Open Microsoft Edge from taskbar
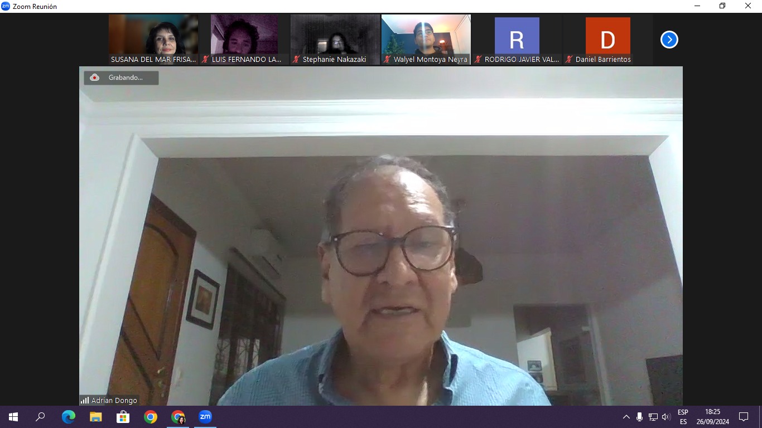The height and width of the screenshot is (428, 762). [69, 417]
